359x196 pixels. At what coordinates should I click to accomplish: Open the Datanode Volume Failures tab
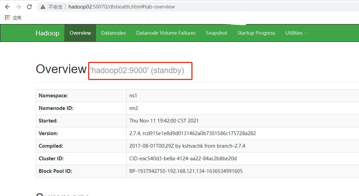click(166, 33)
